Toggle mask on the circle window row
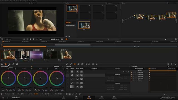The width and height of the screenshot is (178, 100). (81, 75)
